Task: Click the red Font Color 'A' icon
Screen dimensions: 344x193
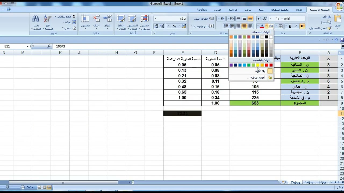Action: tap(262, 26)
